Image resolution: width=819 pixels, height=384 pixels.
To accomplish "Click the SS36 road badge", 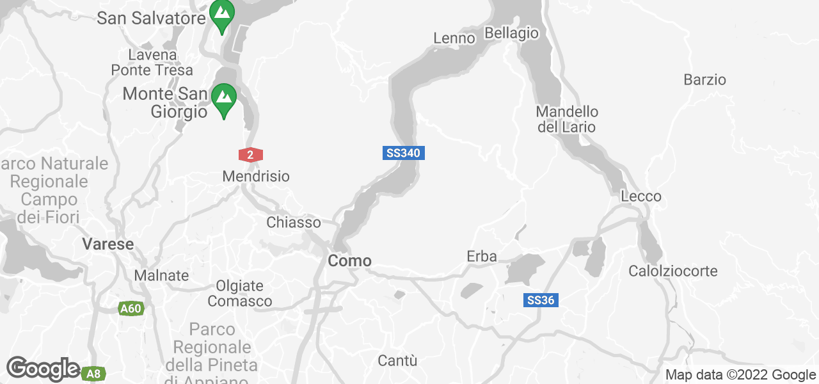I will (x=541, y=300).
